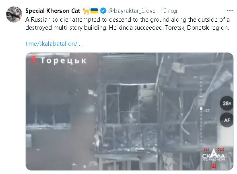Open the t.me/skalabatalion link
This screenshot has height=174, width=237.
click(x=54, y=44)
